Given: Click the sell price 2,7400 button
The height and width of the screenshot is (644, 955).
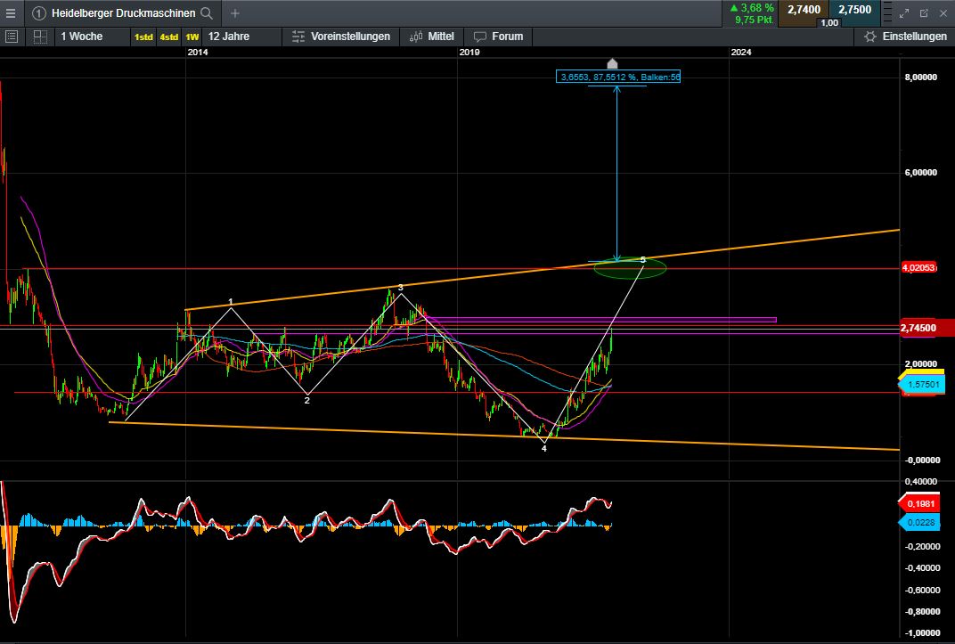Looking at the screenshot, I should click(x=804, y=10).
